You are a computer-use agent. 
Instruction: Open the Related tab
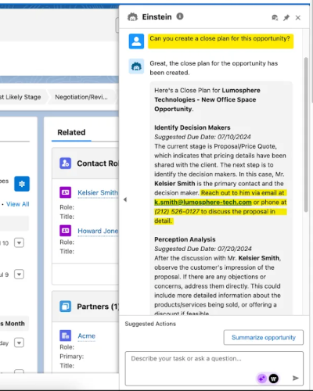71,132
